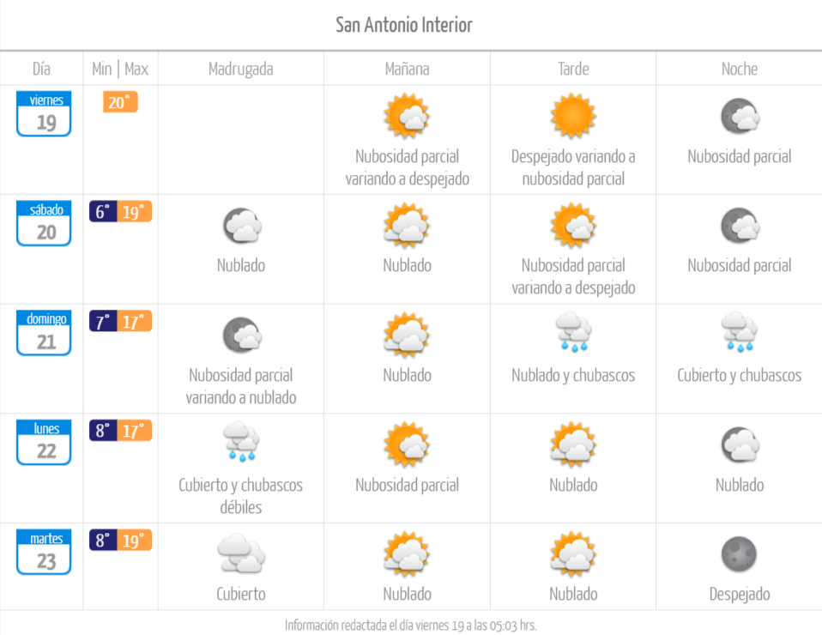
Task: Click the 20° max temperature for viernes
Action: [x=118, y=101]
